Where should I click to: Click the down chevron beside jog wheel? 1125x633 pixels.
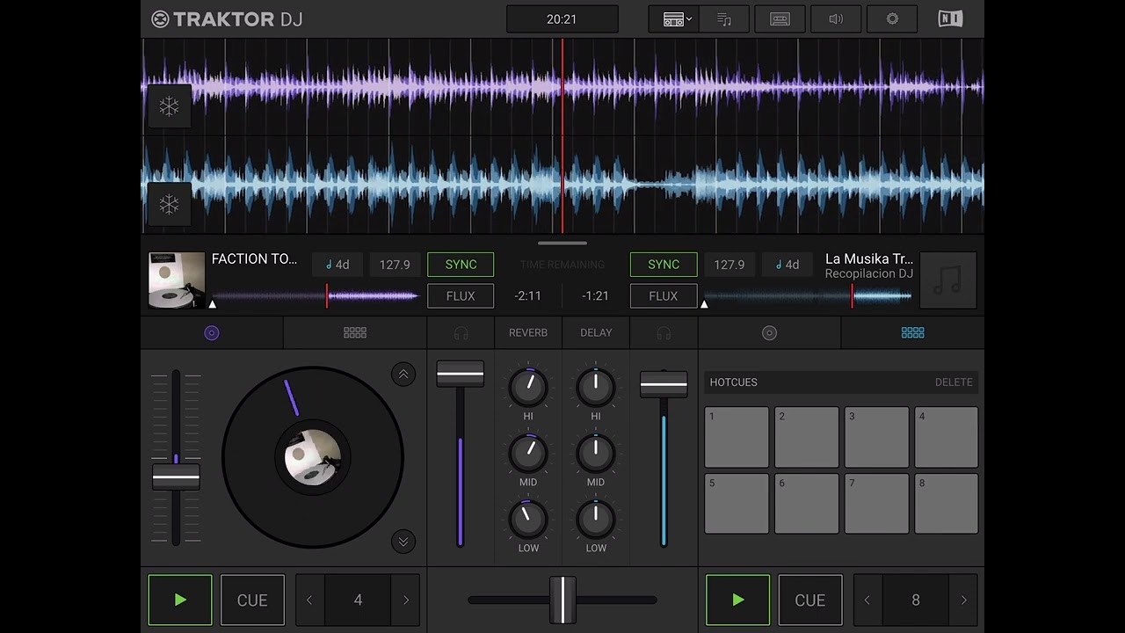(403, 542)
